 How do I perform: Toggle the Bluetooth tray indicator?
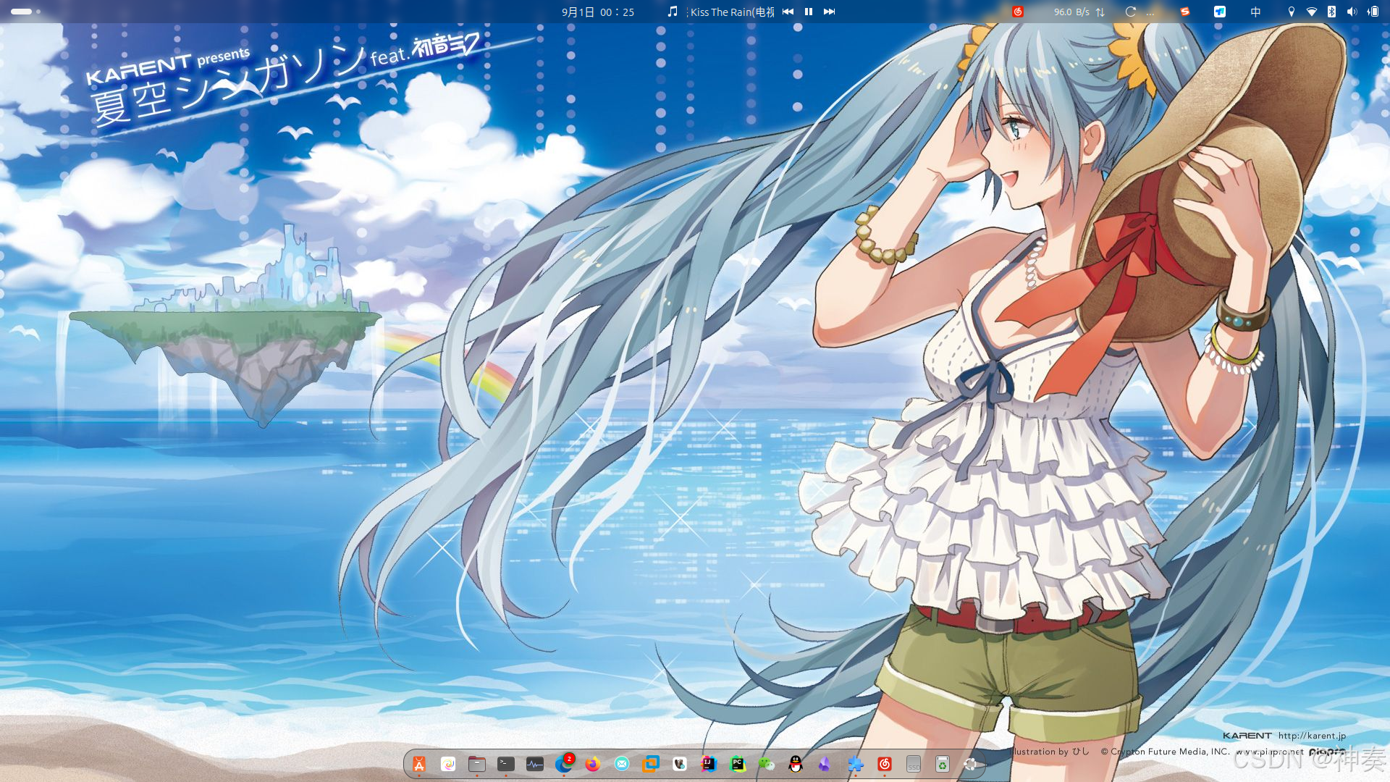point(1331,12)
